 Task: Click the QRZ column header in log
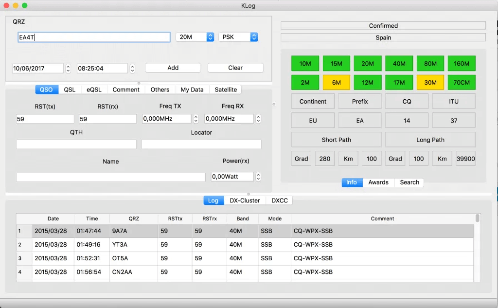(134, 218)
